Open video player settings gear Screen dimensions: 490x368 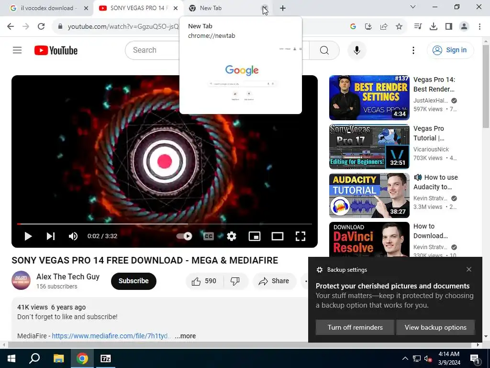click(232, 236)
